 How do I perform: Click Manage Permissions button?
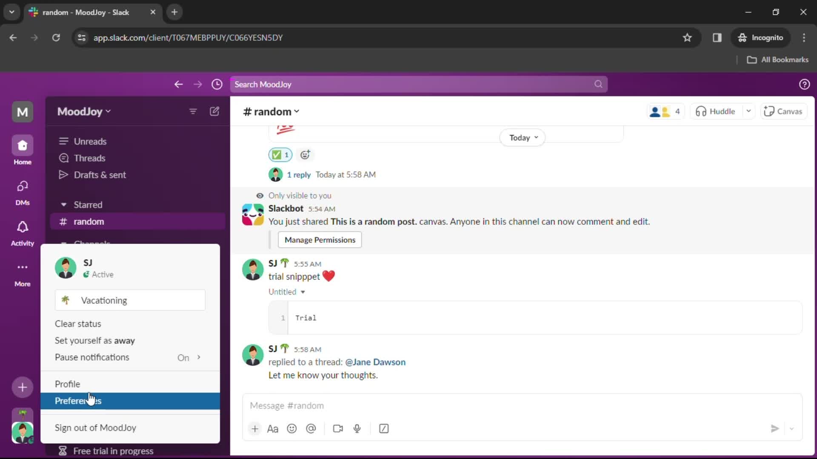point(320,240)
